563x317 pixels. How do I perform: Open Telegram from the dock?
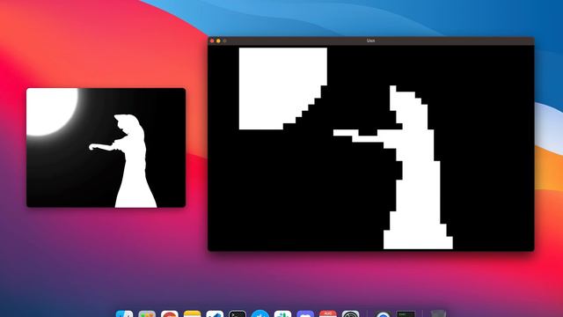[260, 313]
